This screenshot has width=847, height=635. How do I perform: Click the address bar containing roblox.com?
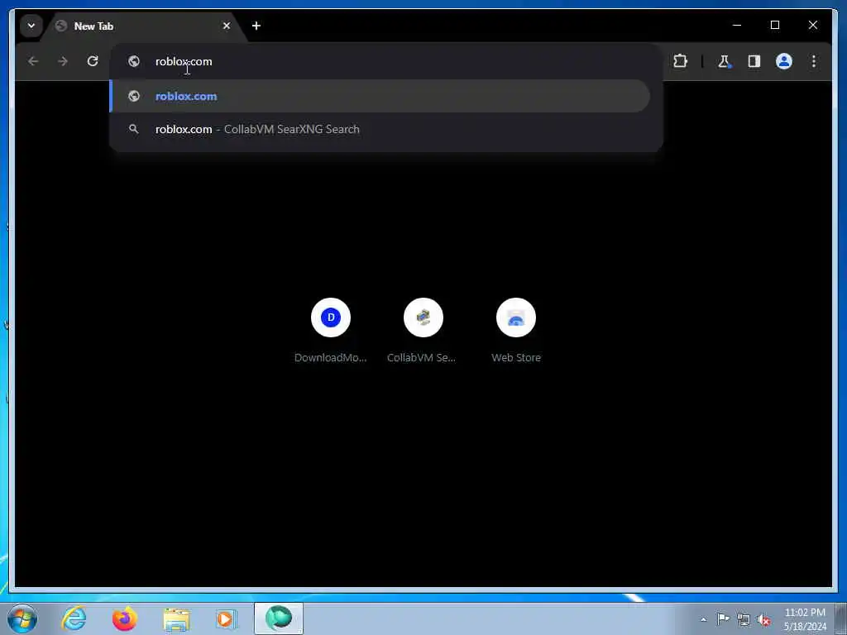[385, 61]
